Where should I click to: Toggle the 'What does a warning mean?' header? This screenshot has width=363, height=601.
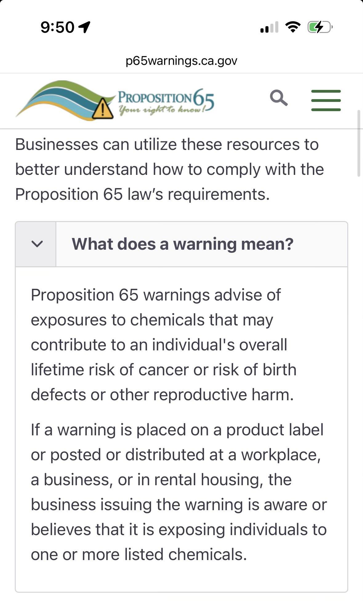[x=182, y=244]
